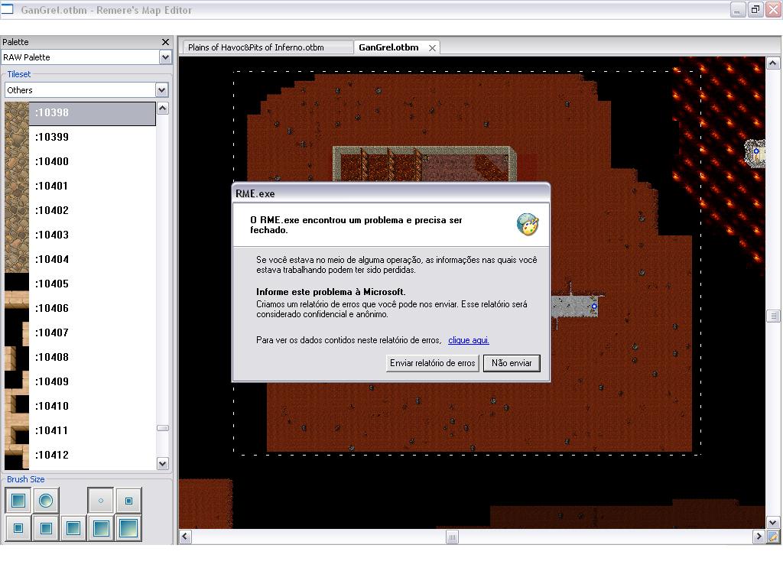Click the map vertical scroll down arrow
The width and height of the screenshot is (783, 587).
[772, 523]
